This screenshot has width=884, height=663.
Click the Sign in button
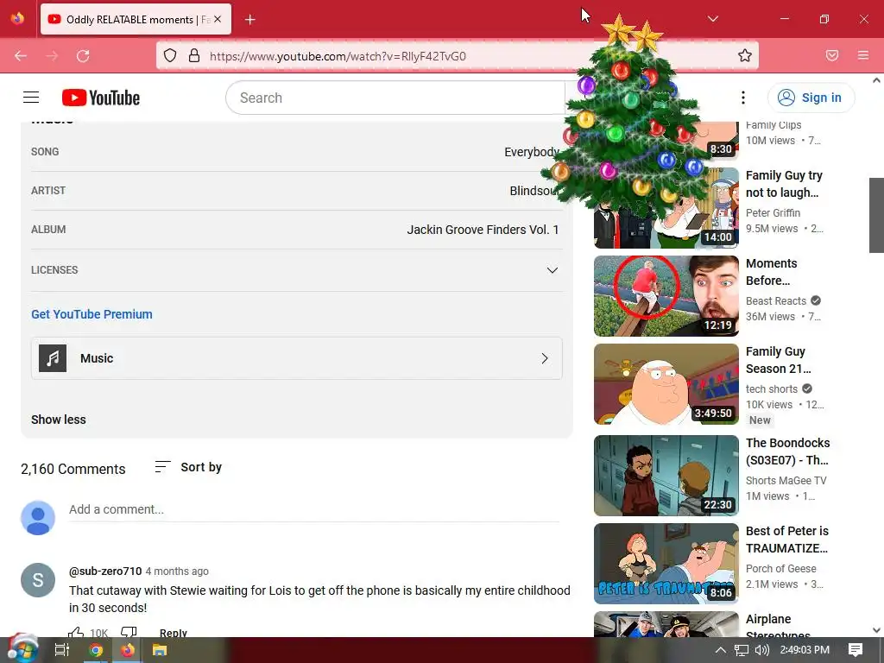pyautogui.click(x=811, y=98)
